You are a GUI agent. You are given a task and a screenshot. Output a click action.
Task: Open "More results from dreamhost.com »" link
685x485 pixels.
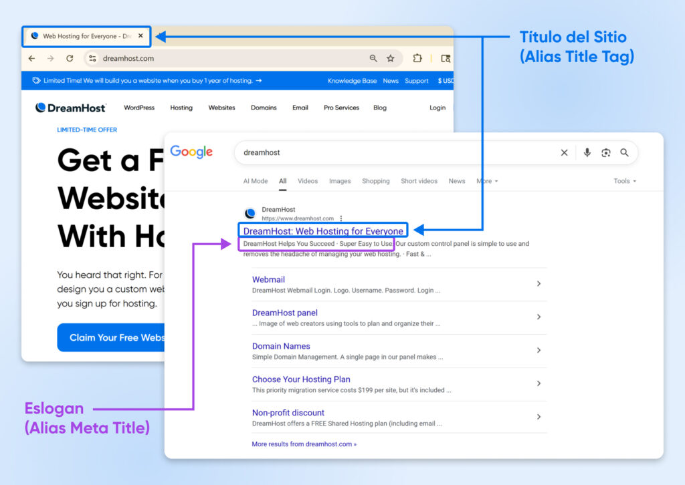pos(303,444)
